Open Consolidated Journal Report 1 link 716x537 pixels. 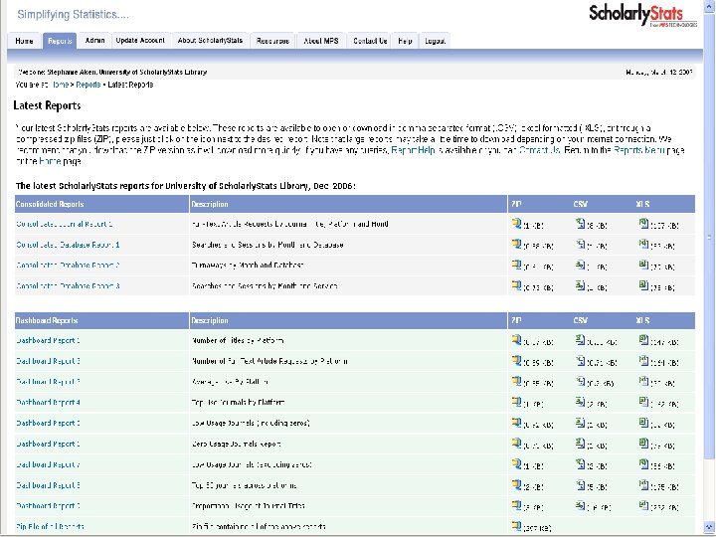coord(64,224)
